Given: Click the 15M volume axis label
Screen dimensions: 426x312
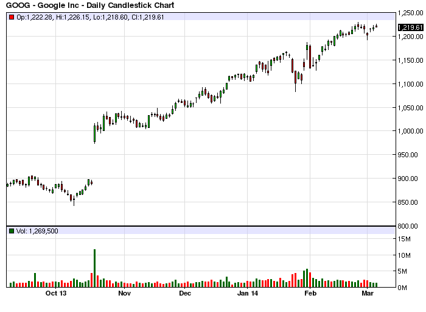Looking at the screenshot, I should (x=404, y=239).
